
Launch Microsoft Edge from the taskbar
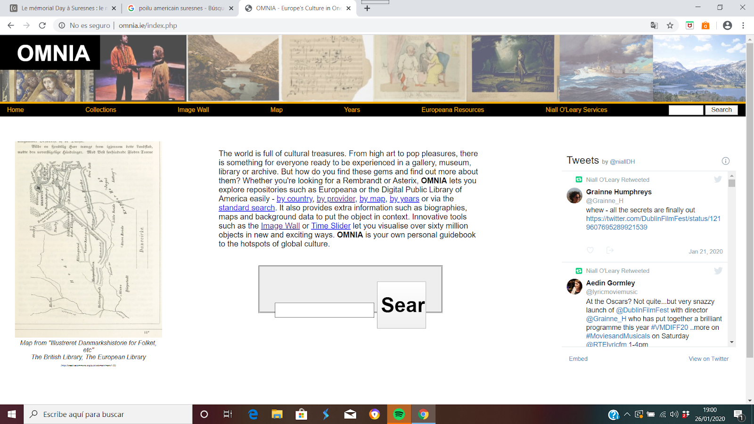pyautogui.click(x=253, y=414)
